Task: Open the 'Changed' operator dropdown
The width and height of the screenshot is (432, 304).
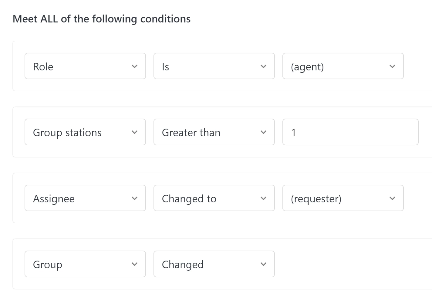Action: coord(214,264)
